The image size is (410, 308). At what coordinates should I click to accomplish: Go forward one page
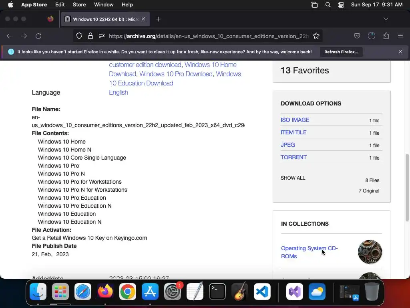(x=24, y=36)
